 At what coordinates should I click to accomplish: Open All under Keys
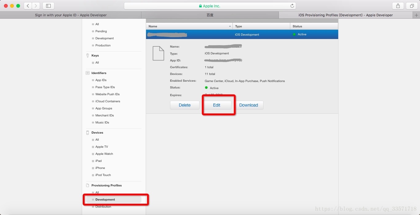point(97,63)
